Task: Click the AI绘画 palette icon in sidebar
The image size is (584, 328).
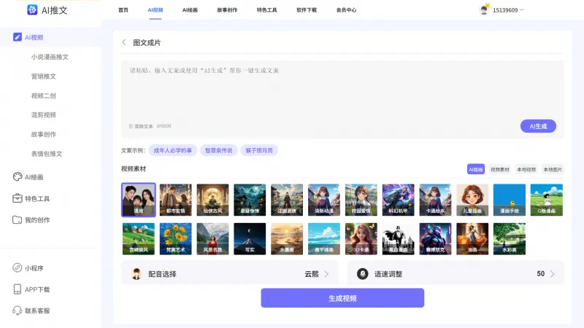Action: click(18, 176)
